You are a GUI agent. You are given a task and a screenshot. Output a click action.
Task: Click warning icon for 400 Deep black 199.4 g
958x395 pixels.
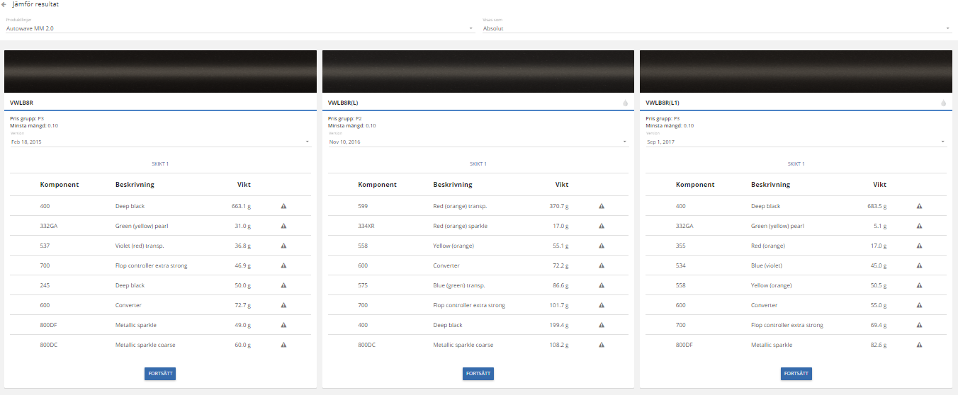click(602, 325)
